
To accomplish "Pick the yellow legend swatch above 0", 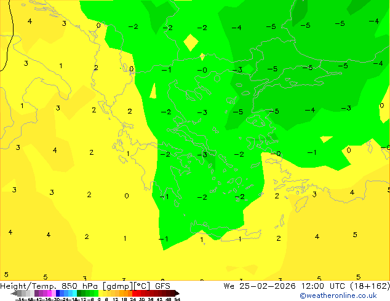I will pyautogui.click(x=100, y=293).
